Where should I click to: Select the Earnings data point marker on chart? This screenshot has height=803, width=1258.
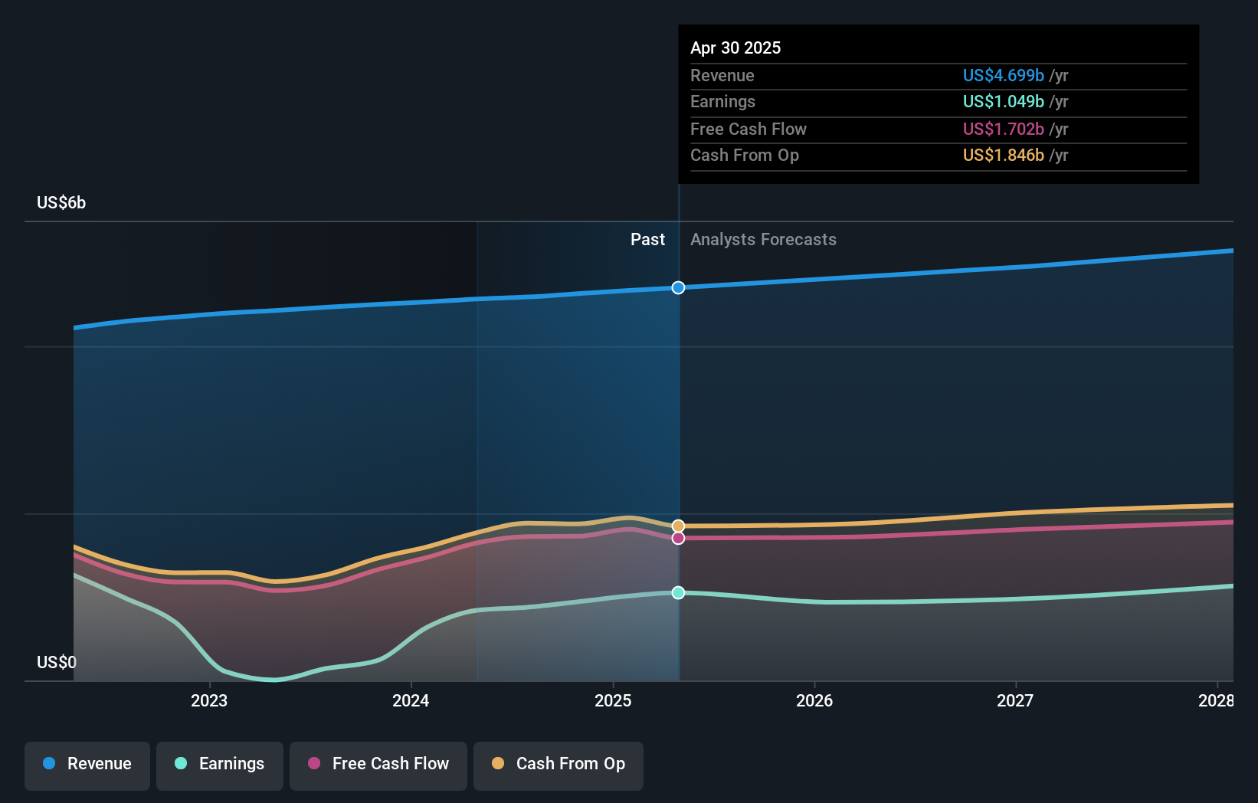(x=678, y=592)
